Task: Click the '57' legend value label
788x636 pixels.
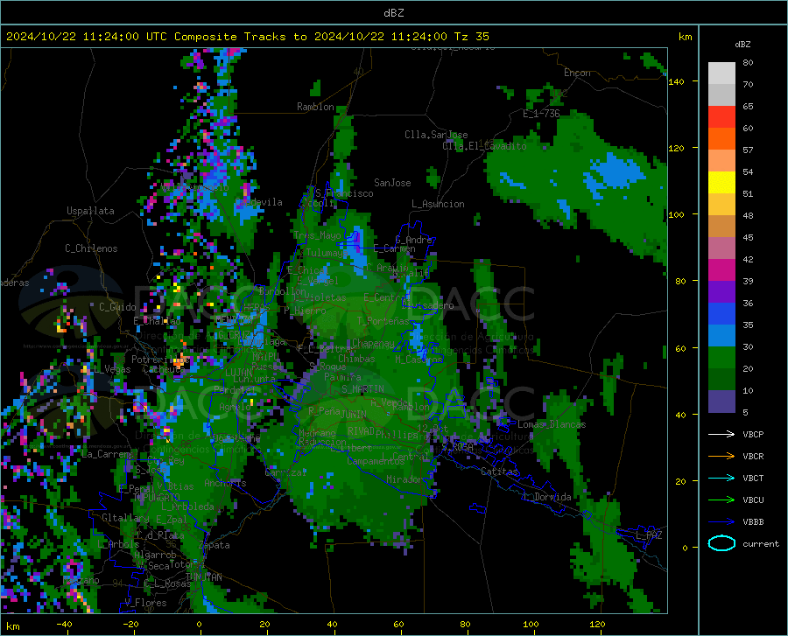Action: point(748,150)
